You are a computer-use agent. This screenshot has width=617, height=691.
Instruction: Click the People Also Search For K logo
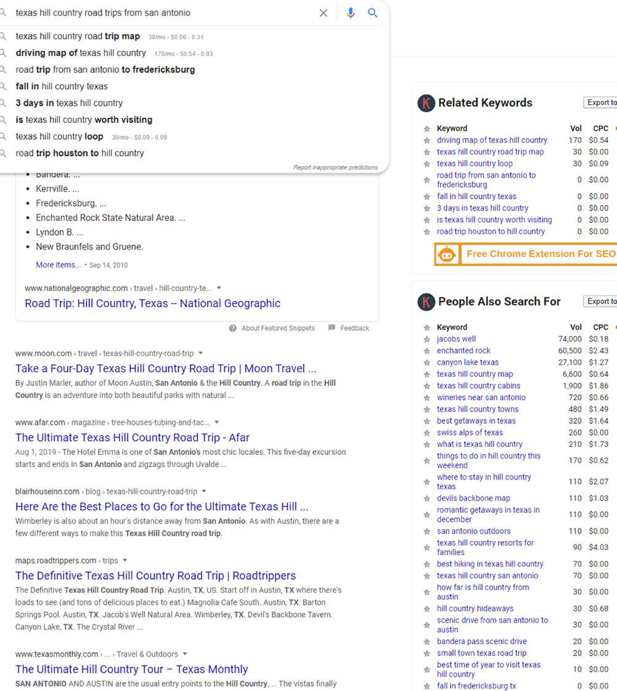tap(426, 302)
